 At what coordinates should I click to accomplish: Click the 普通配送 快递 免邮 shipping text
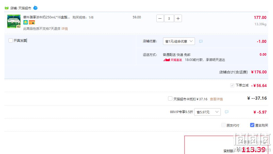(177, 55)
